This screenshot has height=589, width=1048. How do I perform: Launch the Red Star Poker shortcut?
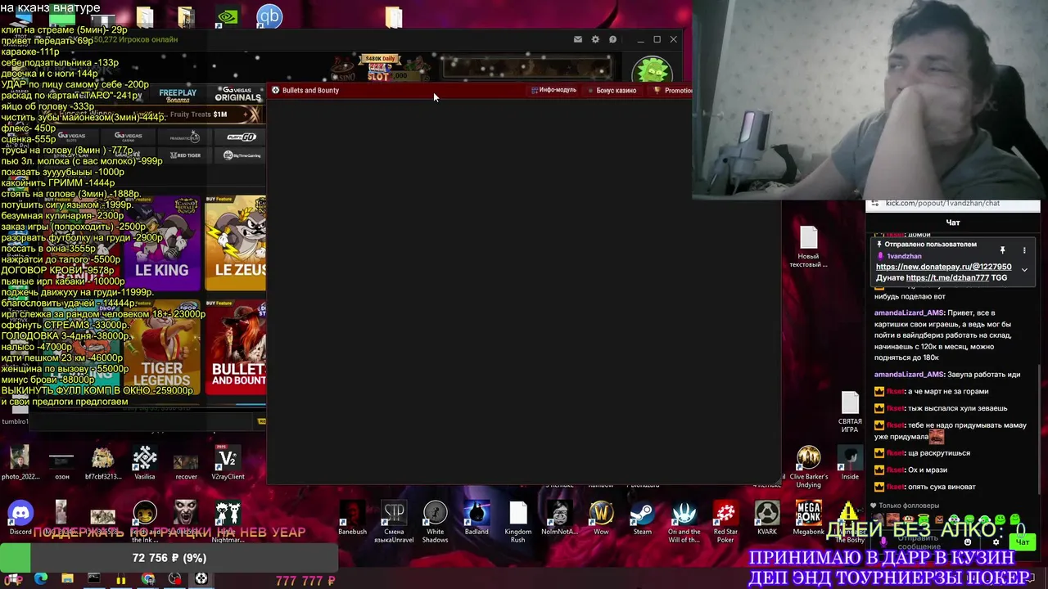coord(725,521)
